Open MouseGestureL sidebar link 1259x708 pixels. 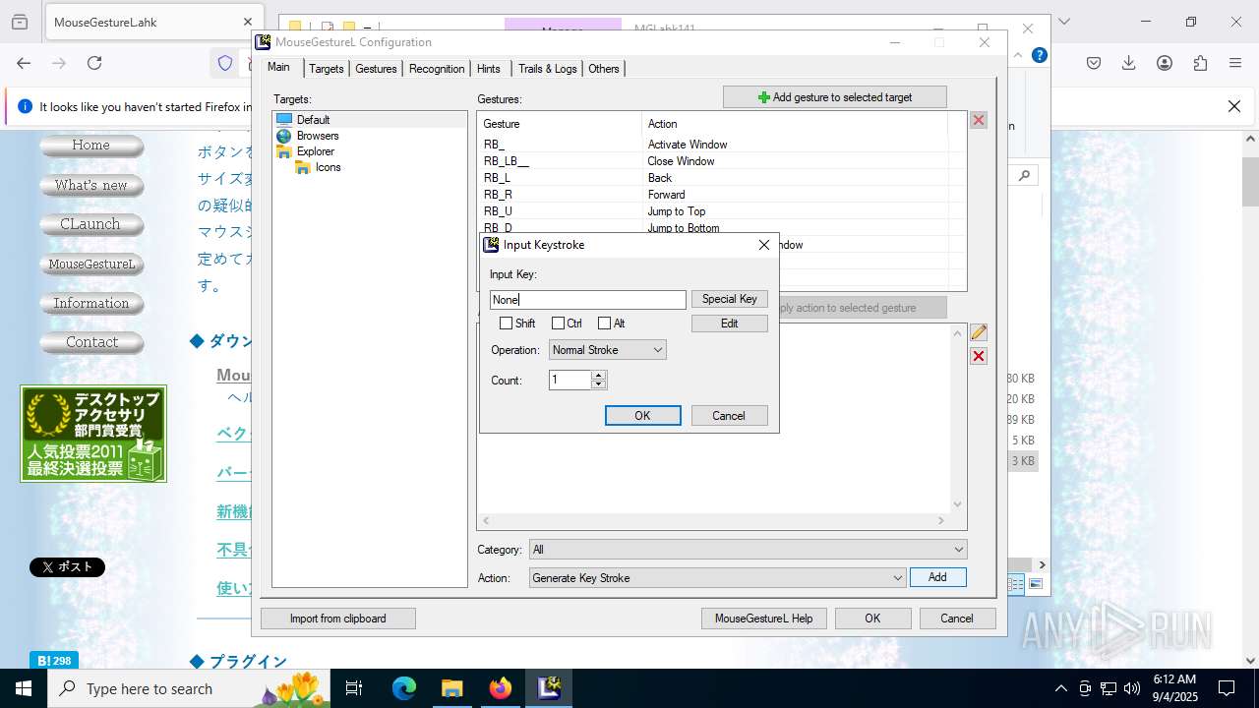(91, 264)
